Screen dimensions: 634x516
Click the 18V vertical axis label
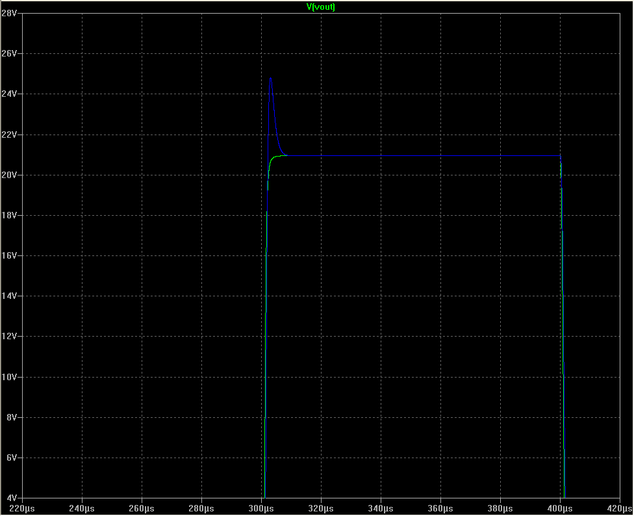tap(9, 216)
